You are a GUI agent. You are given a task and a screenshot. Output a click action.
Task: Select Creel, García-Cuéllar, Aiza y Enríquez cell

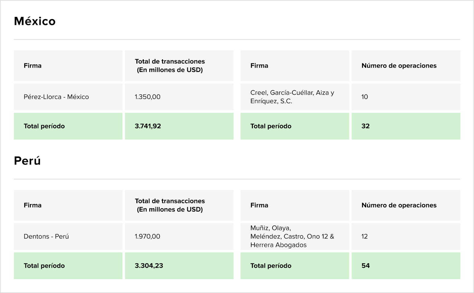point(295,97)
